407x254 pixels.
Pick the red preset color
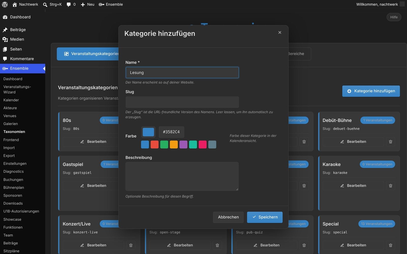[155, 145]
